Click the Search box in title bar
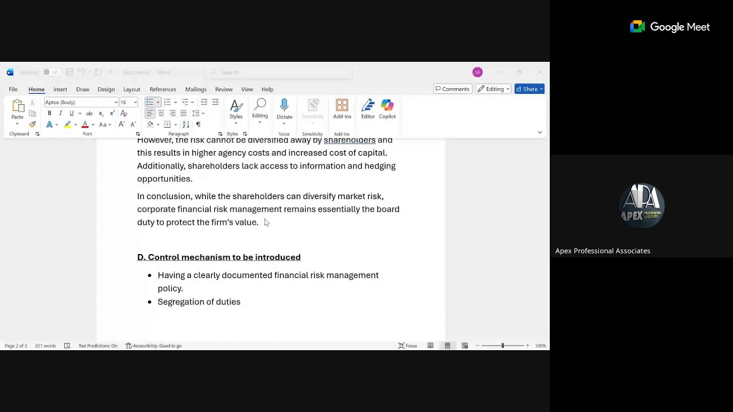 [x=279, y=72]
